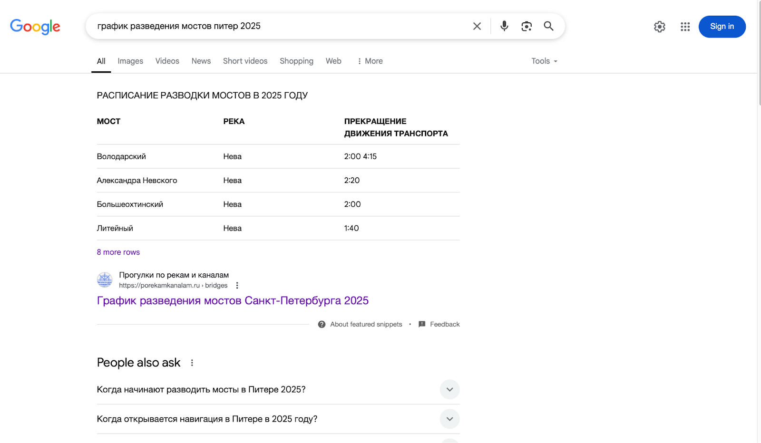Clear the search query with the X
The image size is (761, 443).
tap(477, 26)
